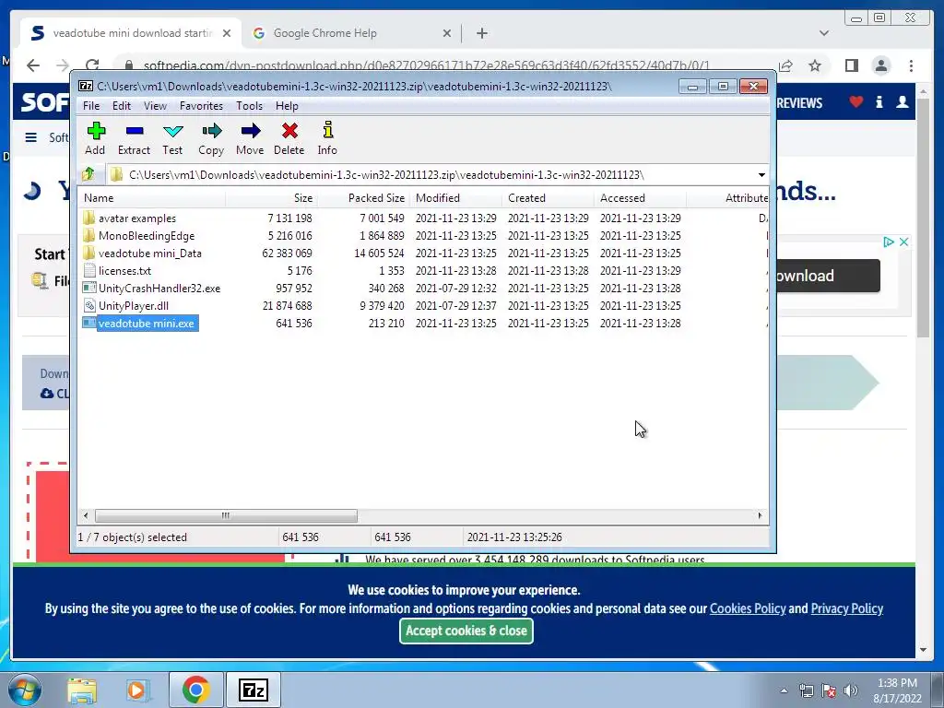Open Chrome tab search dropdown
Image resolution: width=944 pixels, height=708 pixels.
[823, 33]
